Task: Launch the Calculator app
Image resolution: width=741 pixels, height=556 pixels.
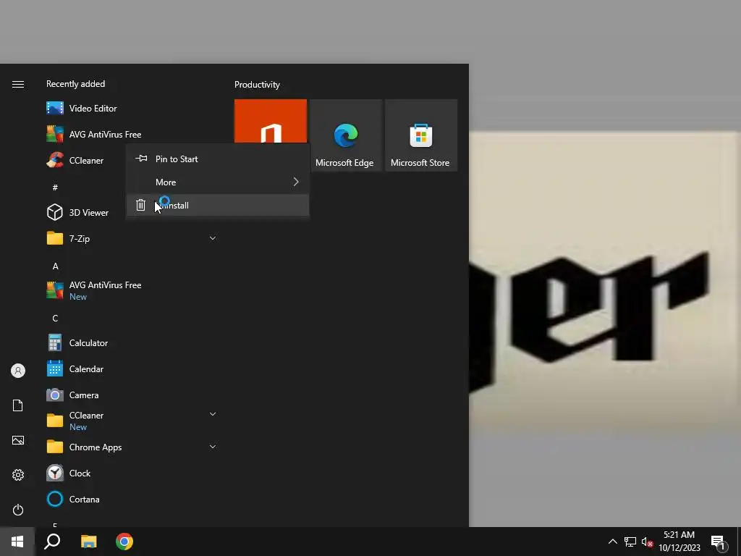Action: click(132, 342)
